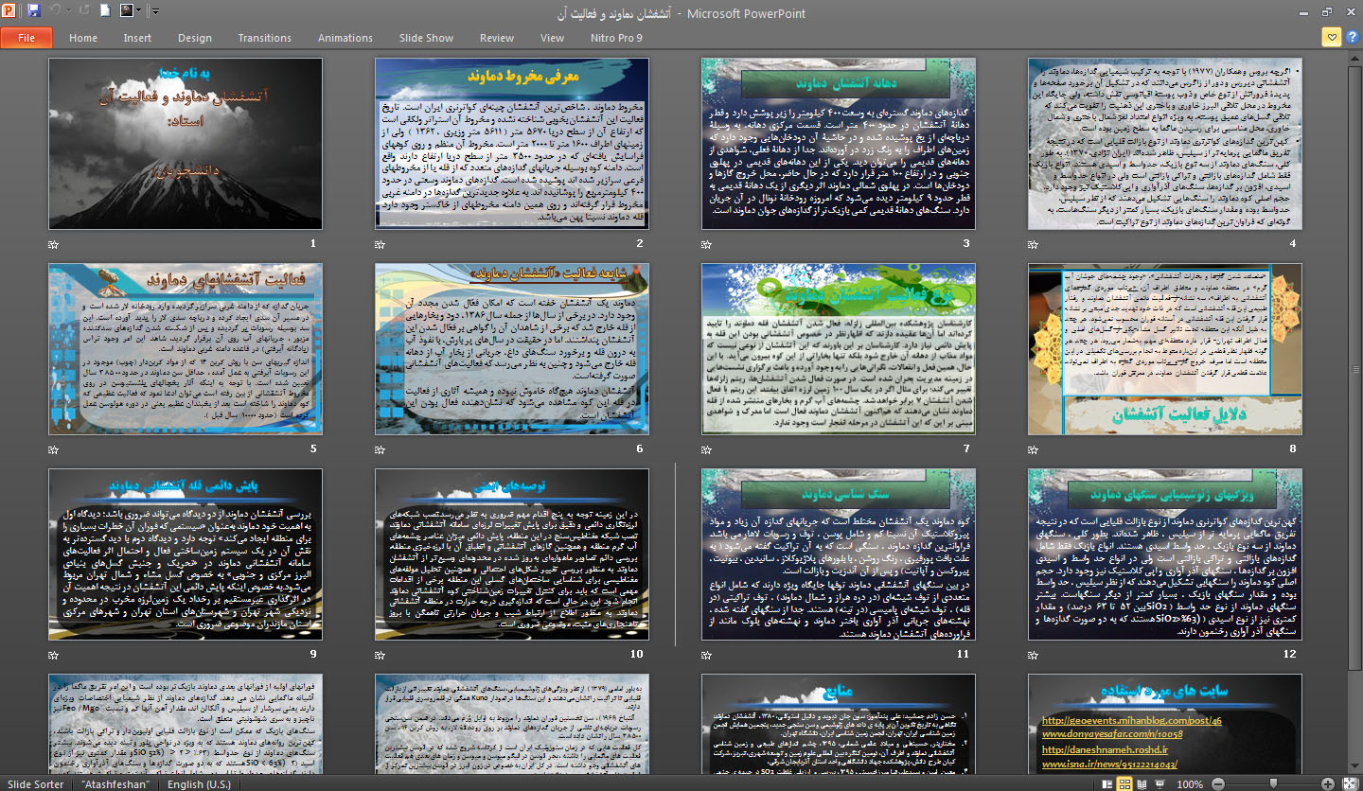Switch to Normal view from status bar
This screenshot has height=791, width=1363.
[x=1106, y=784]
